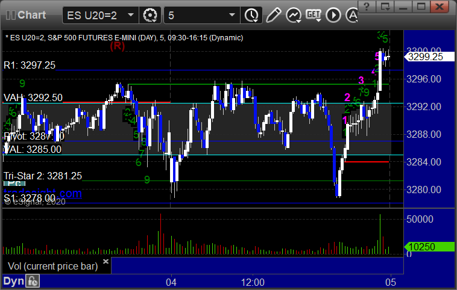Click the ES U20=2 symbol field

coord(101,15)
